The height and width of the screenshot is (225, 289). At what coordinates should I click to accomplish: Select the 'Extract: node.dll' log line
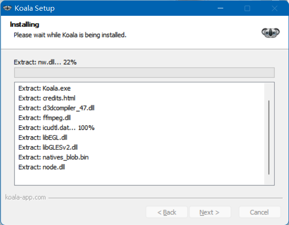tap(42, 167)
